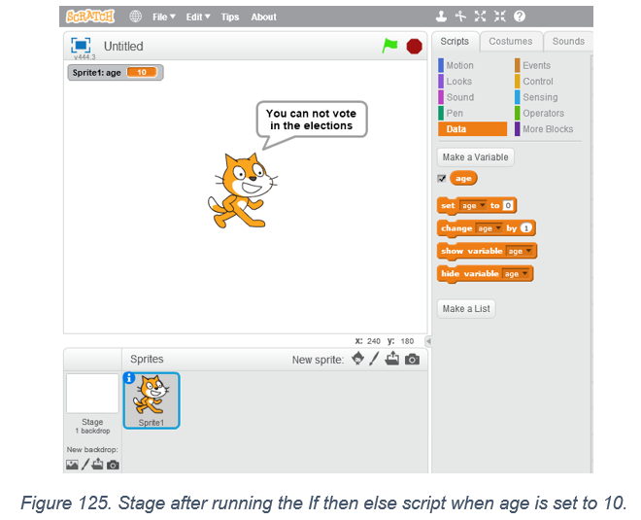Click the Scratch logo
Screen dimensions: 641x520
[x=90, y=17]
